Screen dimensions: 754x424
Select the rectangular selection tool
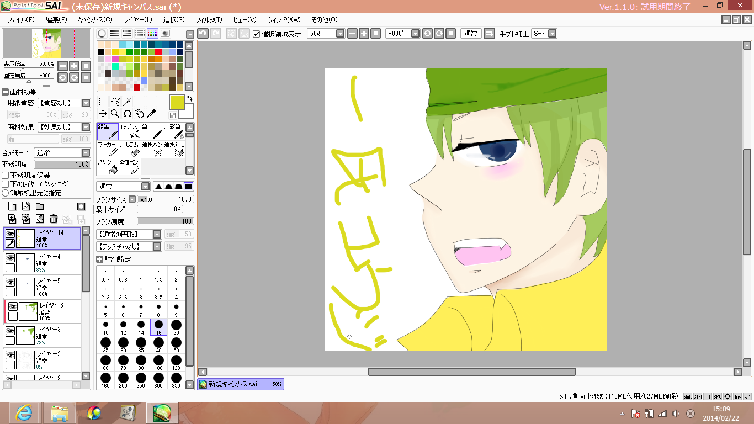pyautogui.click(x=103, y=102)
